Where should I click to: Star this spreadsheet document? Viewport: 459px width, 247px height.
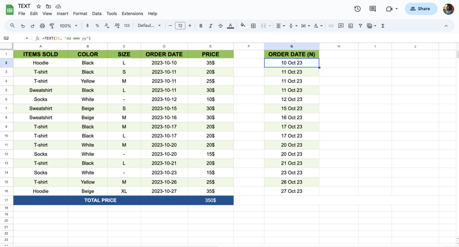39,6
